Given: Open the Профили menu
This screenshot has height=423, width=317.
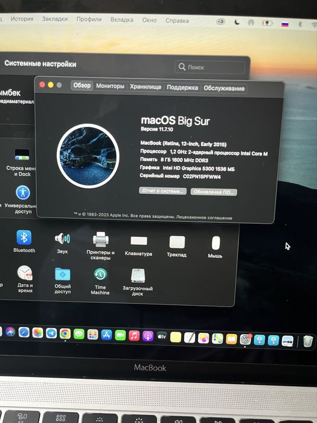Looking at the screenshot, I should (89, 19).
